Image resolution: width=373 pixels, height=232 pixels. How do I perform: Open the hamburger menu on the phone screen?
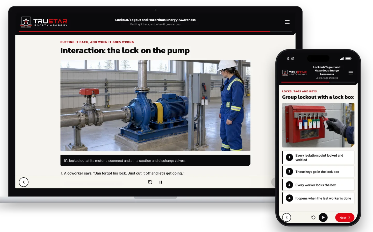tap(351, 73)
